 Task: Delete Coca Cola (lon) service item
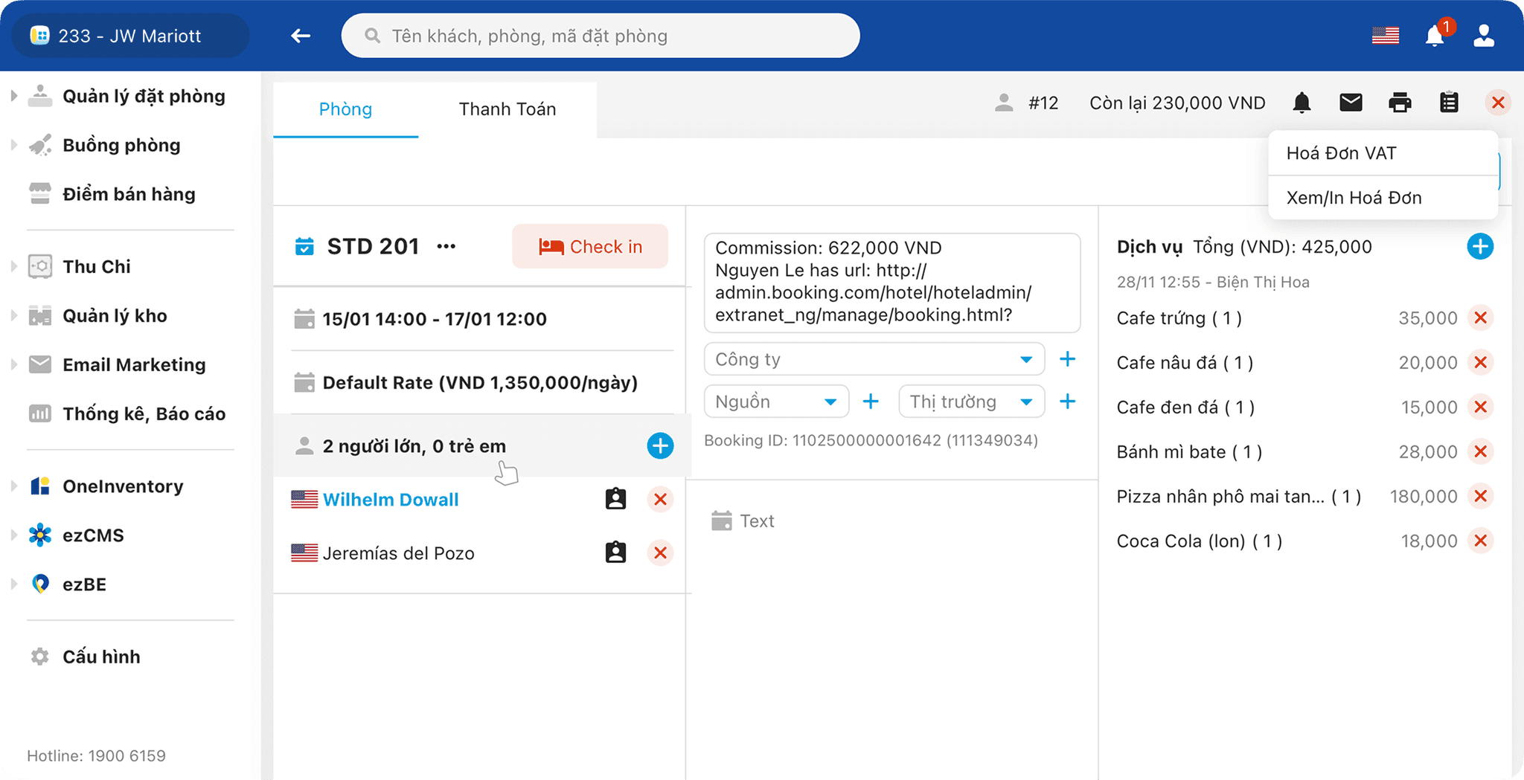point(1480,541)
